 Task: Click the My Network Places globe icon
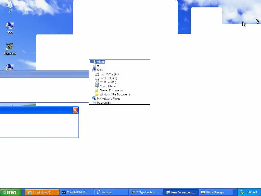click(x=94, y=98)
